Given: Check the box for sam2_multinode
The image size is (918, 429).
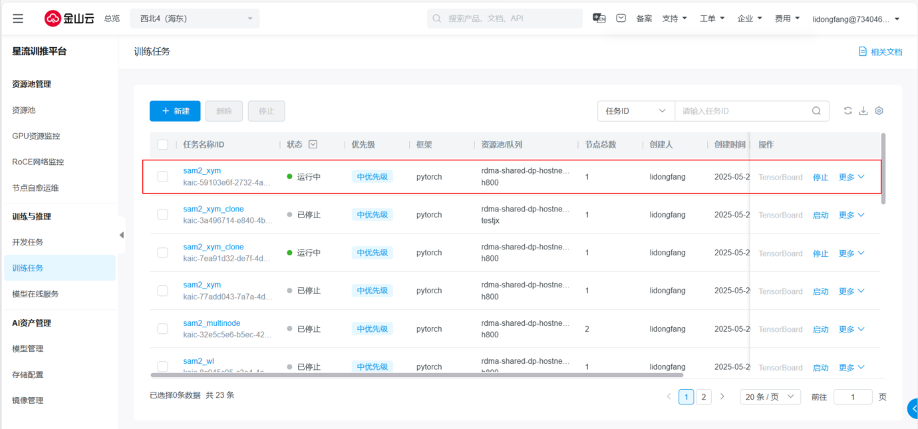Looking at the screenshot, I should click(163, 329).
